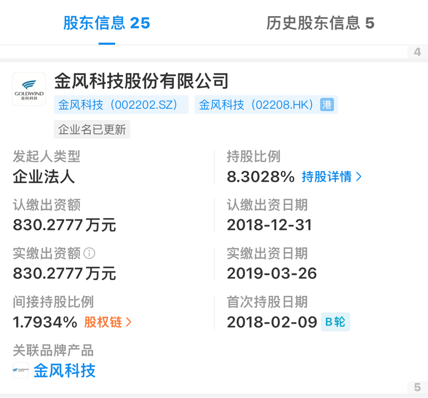Select the 8.3028% shareholding value
Viewport: 428px width, 398px height.
coord(261,177)
